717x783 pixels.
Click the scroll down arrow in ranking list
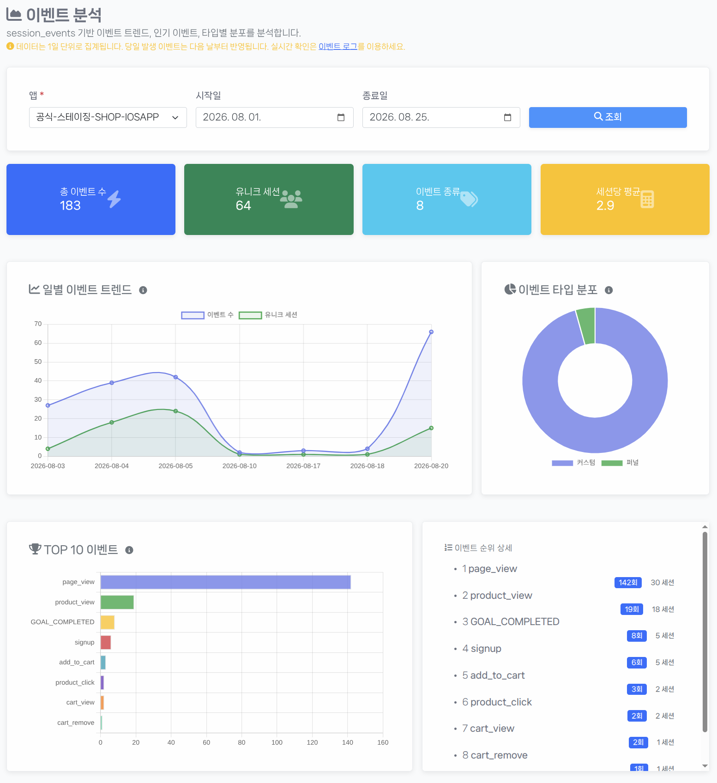pyautogui.click(x=705, y=766)
